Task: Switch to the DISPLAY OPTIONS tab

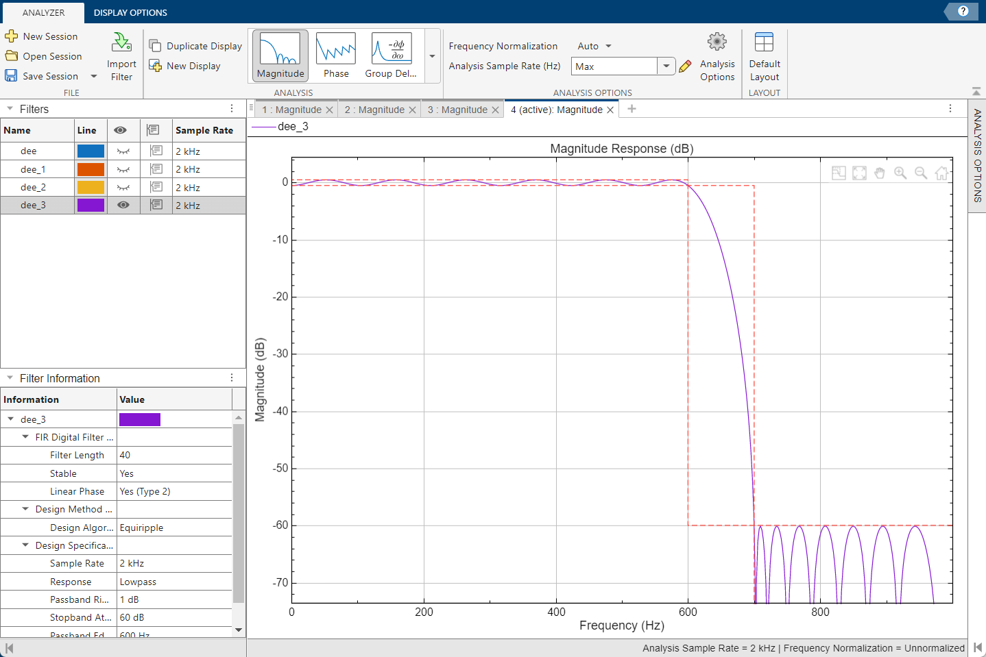Action: click(130, 12)
